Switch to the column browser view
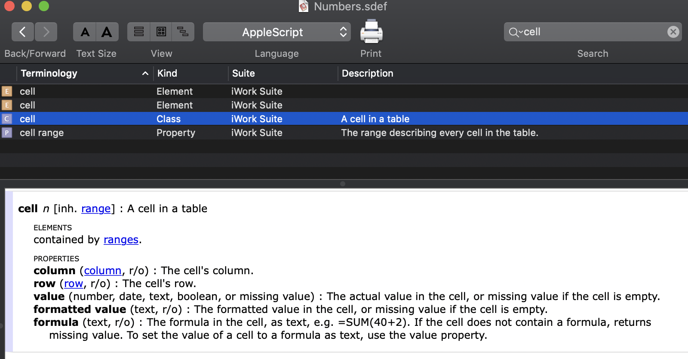 click(x=161, y=32)
